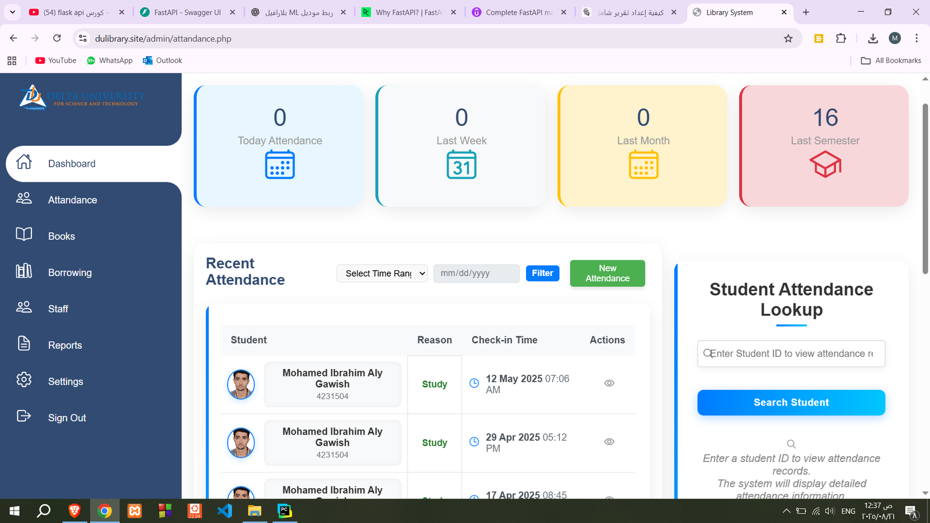Click the Books sidebar icon
This screenshot has width=930, height=523.
24,236
